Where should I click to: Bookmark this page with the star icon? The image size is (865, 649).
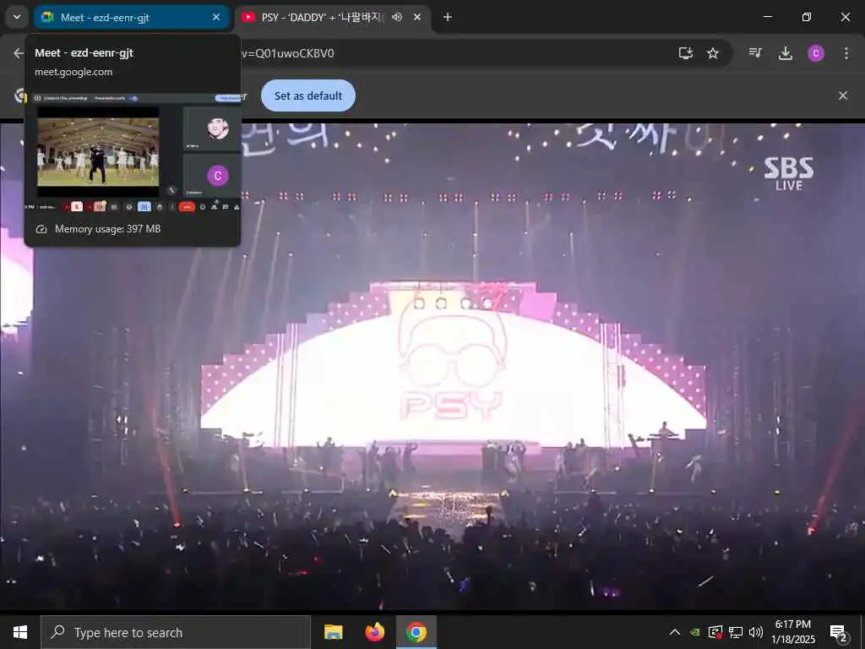pyautogui.click(x=713, y=53)
